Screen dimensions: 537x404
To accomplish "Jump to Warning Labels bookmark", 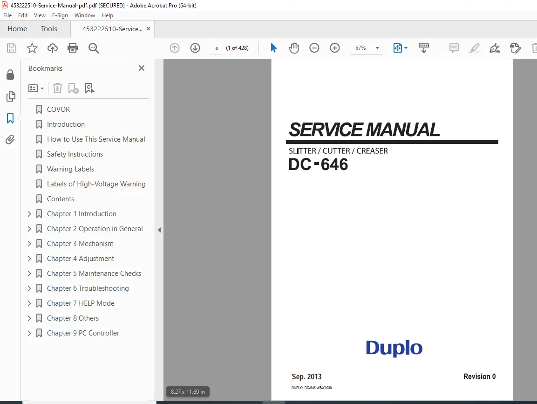I will coord(70,169).
